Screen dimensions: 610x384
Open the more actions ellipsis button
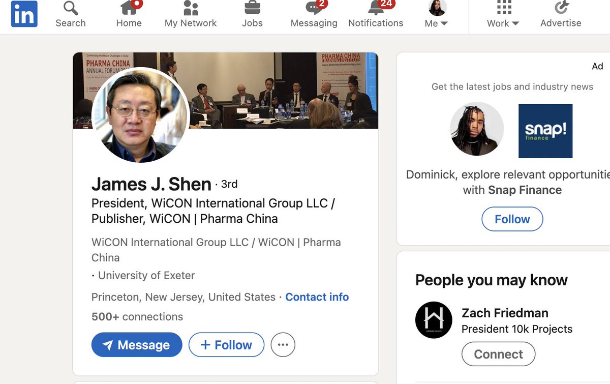coord(283,345)
